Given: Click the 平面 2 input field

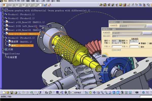Looking at the screenshot, I should pos(133,43).
